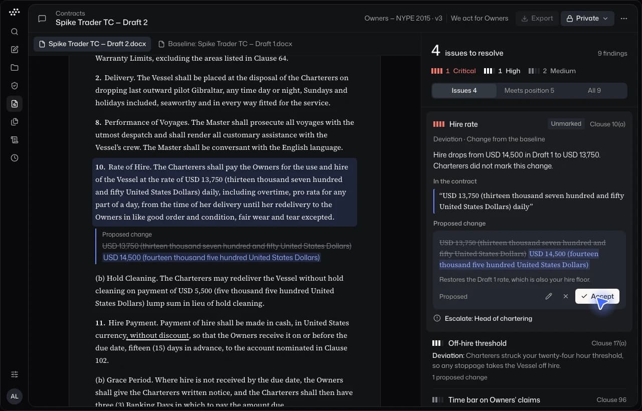This screenshot has height=411, width=642.
Task: Open the search icon in sidebar
Action: tap(15, 32)
